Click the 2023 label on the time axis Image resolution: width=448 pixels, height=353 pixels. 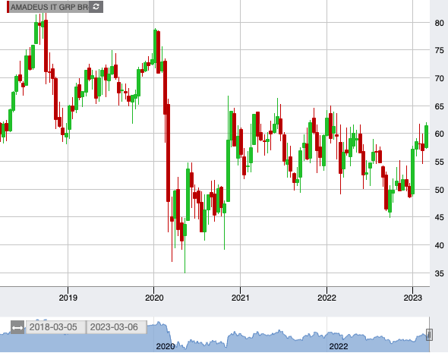point(412,298)
